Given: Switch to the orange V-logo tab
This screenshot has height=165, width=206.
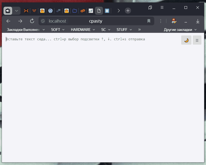Looking at the screenshot, I should coord(34,11).
